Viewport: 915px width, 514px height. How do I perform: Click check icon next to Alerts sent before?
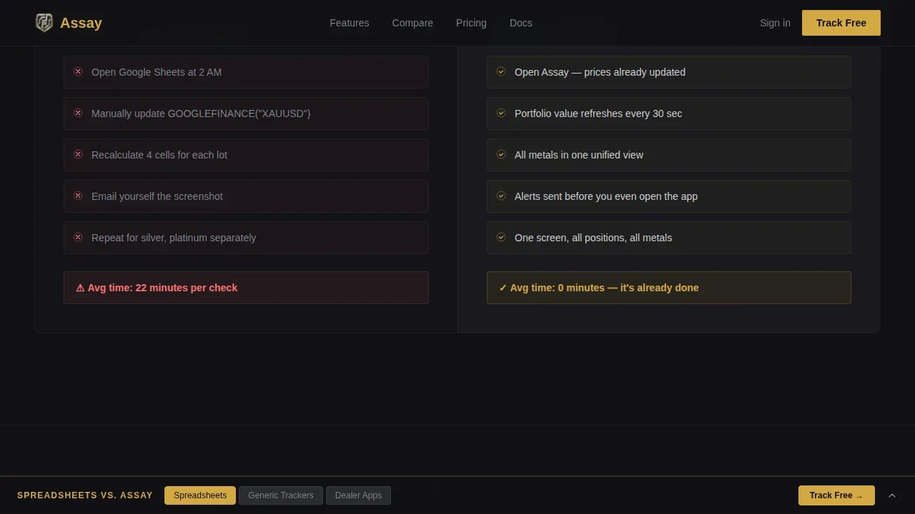point(501,196)
